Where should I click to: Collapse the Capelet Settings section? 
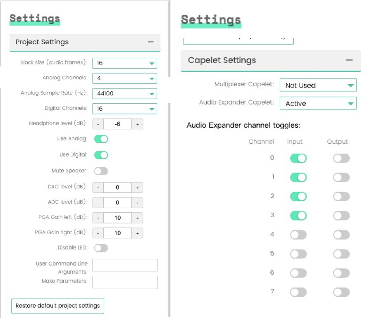tap(349, 60)
